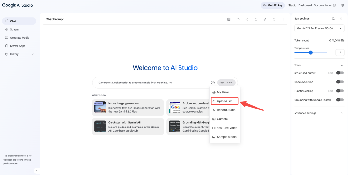Viewport: 348px width, 175px height.
Task: Click the Chat Prompt title
Action: click(x=54, y=19)
